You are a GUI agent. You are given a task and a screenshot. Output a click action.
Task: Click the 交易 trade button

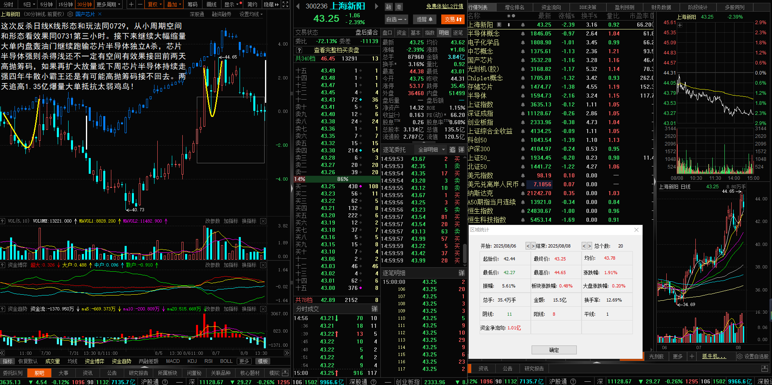[453, 19]
